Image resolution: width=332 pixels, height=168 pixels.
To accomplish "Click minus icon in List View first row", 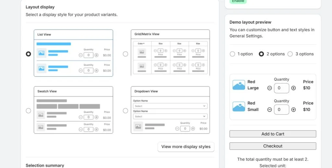I will coord(81,55).
